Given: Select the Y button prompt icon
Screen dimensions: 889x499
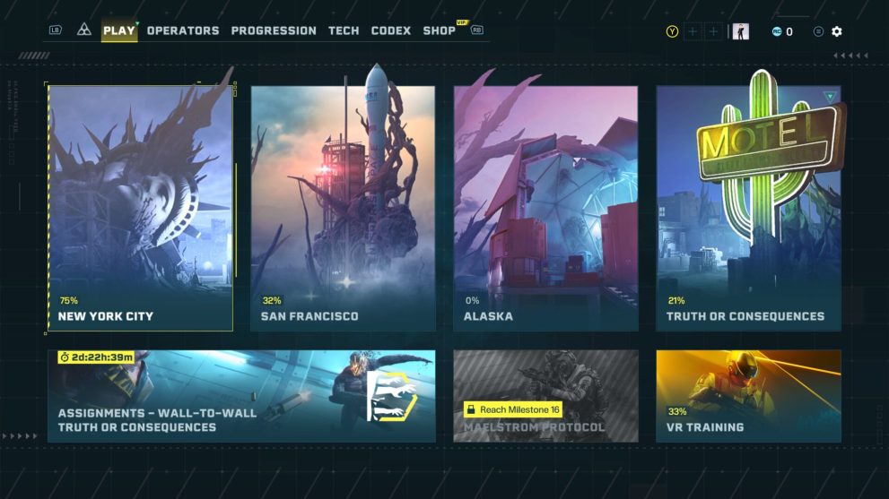Looking at the screenshot, I should tap(672, 31).
